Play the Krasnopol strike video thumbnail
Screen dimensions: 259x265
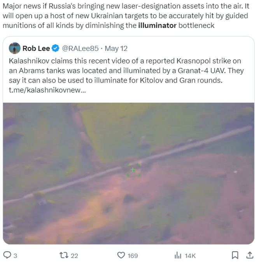pyautogui.click(x=129, y=174)
